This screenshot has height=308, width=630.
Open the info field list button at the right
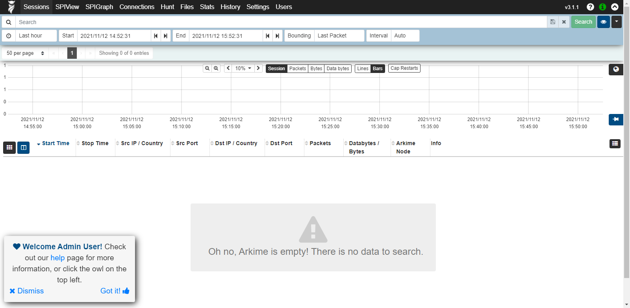(x=615, y=144)
